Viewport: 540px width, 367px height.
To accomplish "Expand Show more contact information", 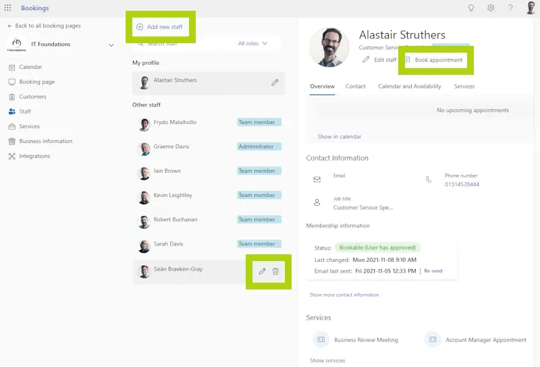I will 344,295.
